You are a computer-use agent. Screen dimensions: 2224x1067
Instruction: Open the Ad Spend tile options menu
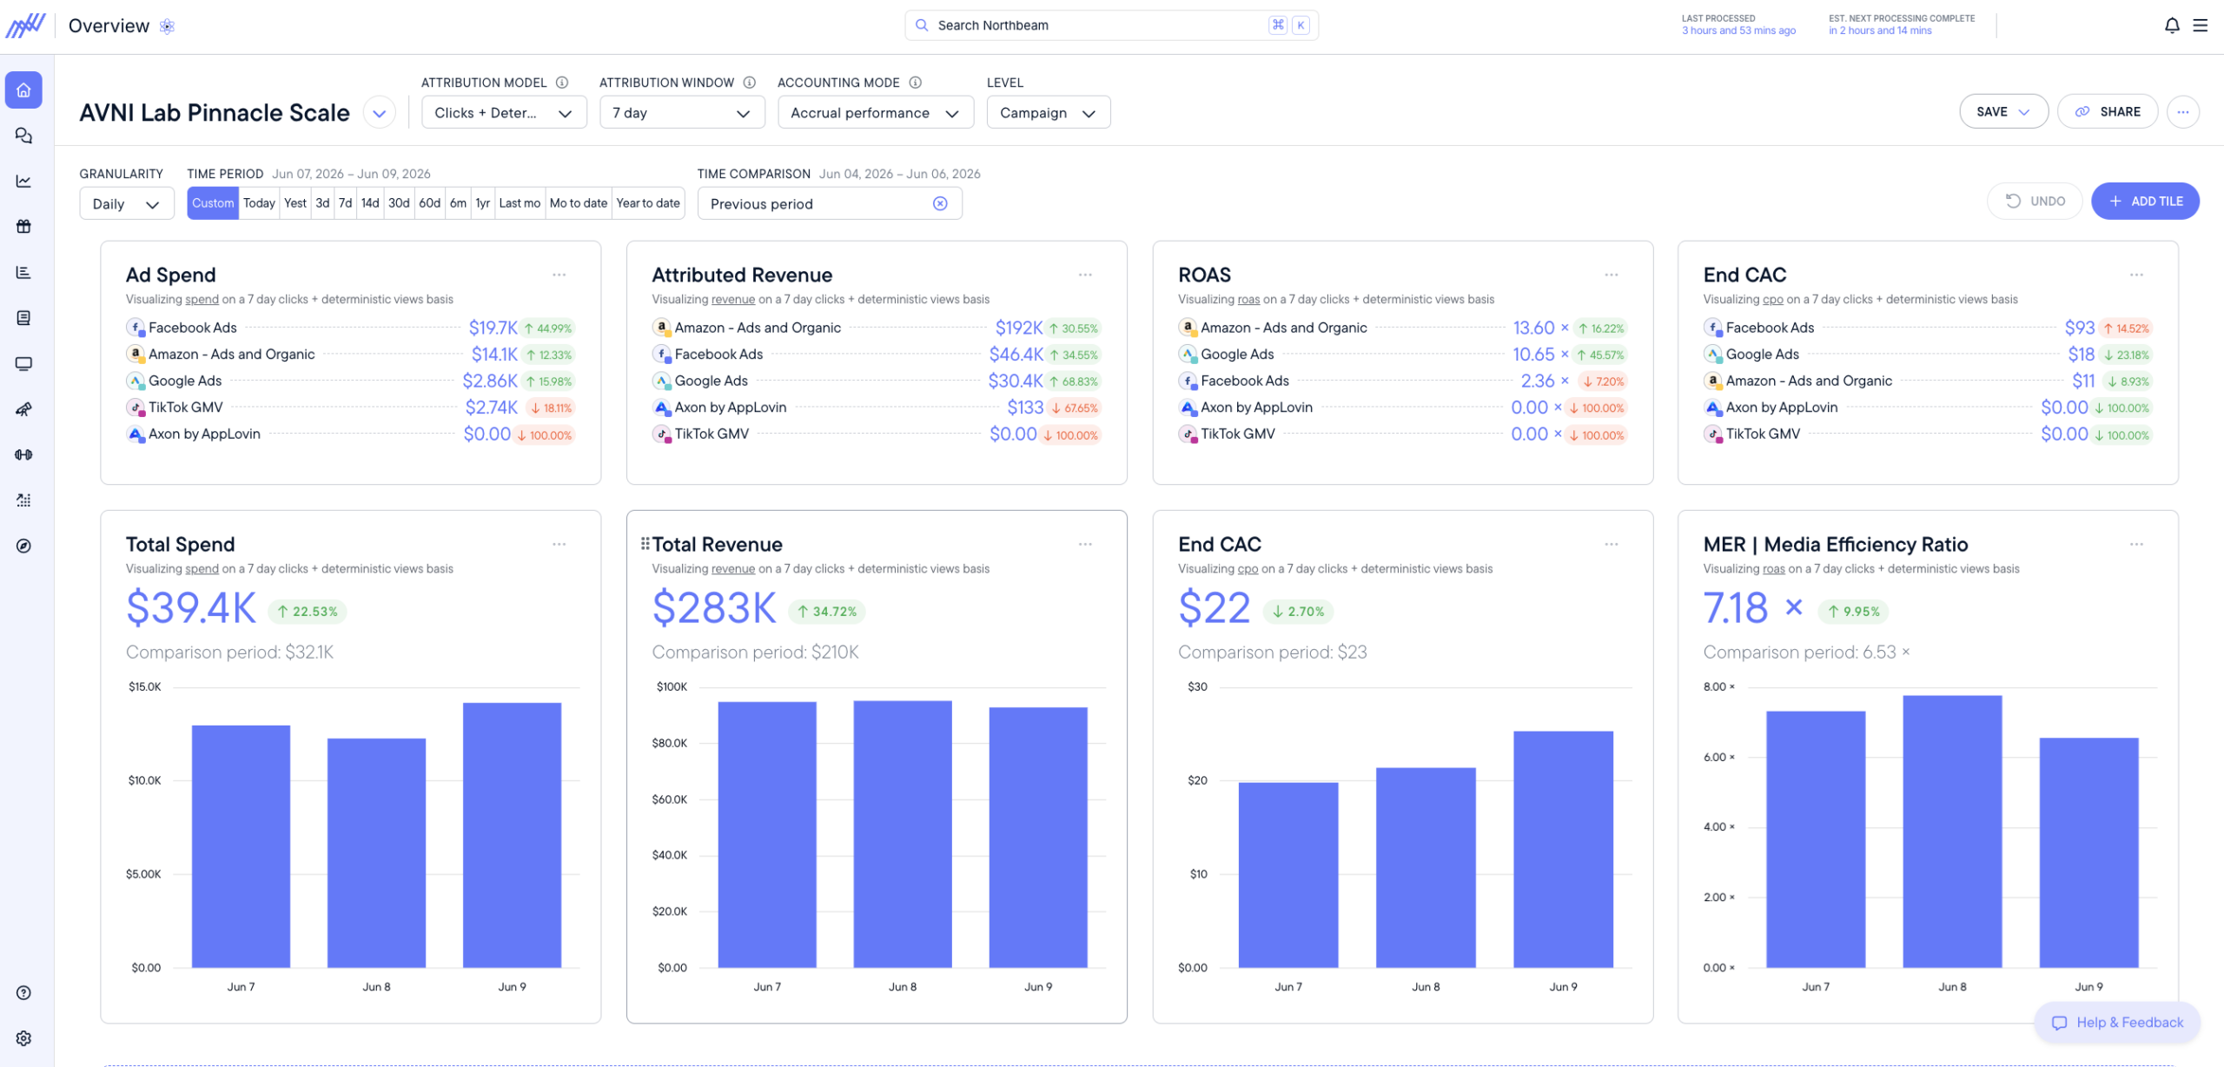[x=559, y=275]
